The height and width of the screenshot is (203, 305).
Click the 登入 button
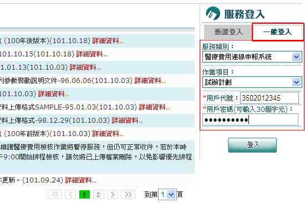point(252,145)
